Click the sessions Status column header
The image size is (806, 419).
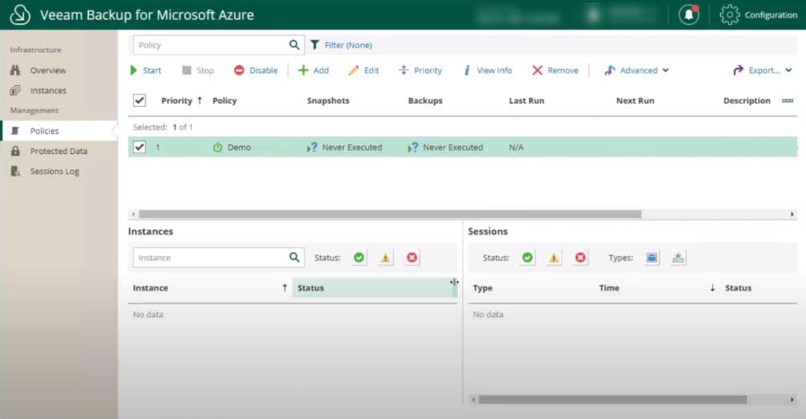(x=738, y=288)
